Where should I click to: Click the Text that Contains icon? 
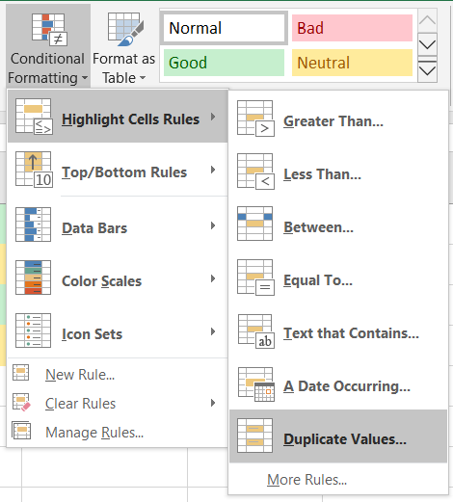[x=256, y=331]
